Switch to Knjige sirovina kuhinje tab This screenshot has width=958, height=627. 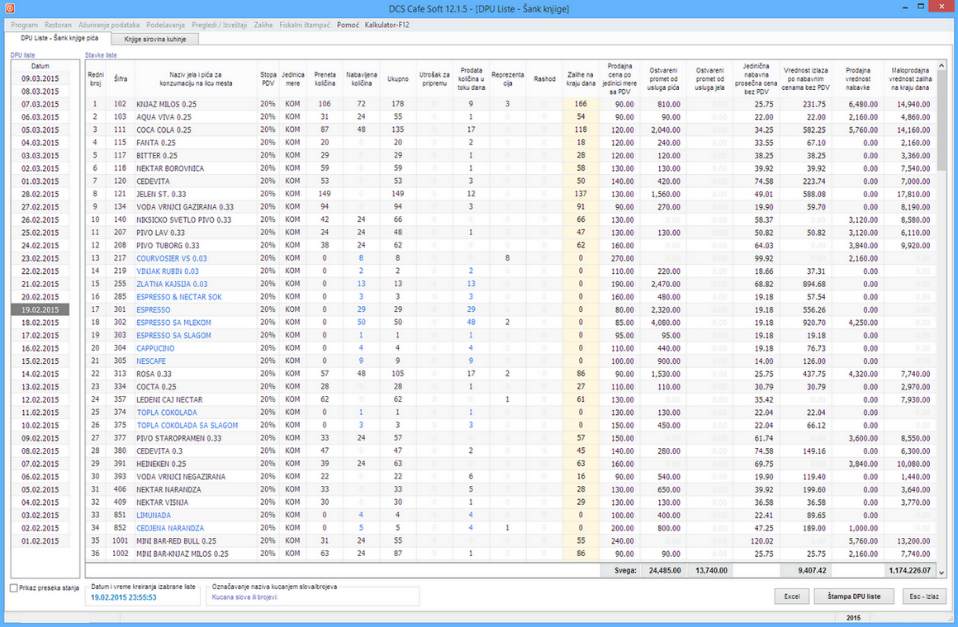[x=155, y=39]
